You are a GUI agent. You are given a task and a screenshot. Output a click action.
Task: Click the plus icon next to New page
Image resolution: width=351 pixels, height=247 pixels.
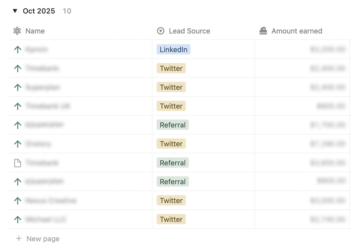pos(18,239)
